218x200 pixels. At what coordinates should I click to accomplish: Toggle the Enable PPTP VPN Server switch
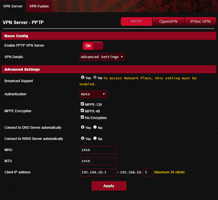[93, 46]
